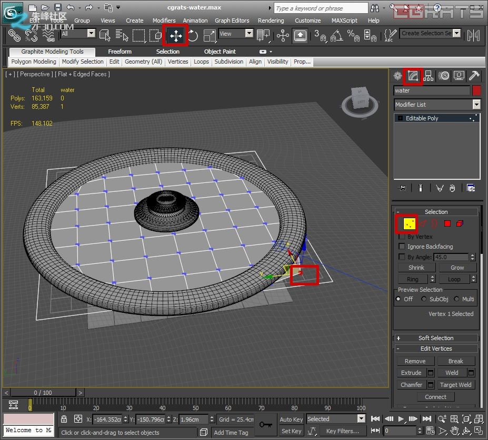
Task: Click the Target Weld button
Action: (456, 385)
